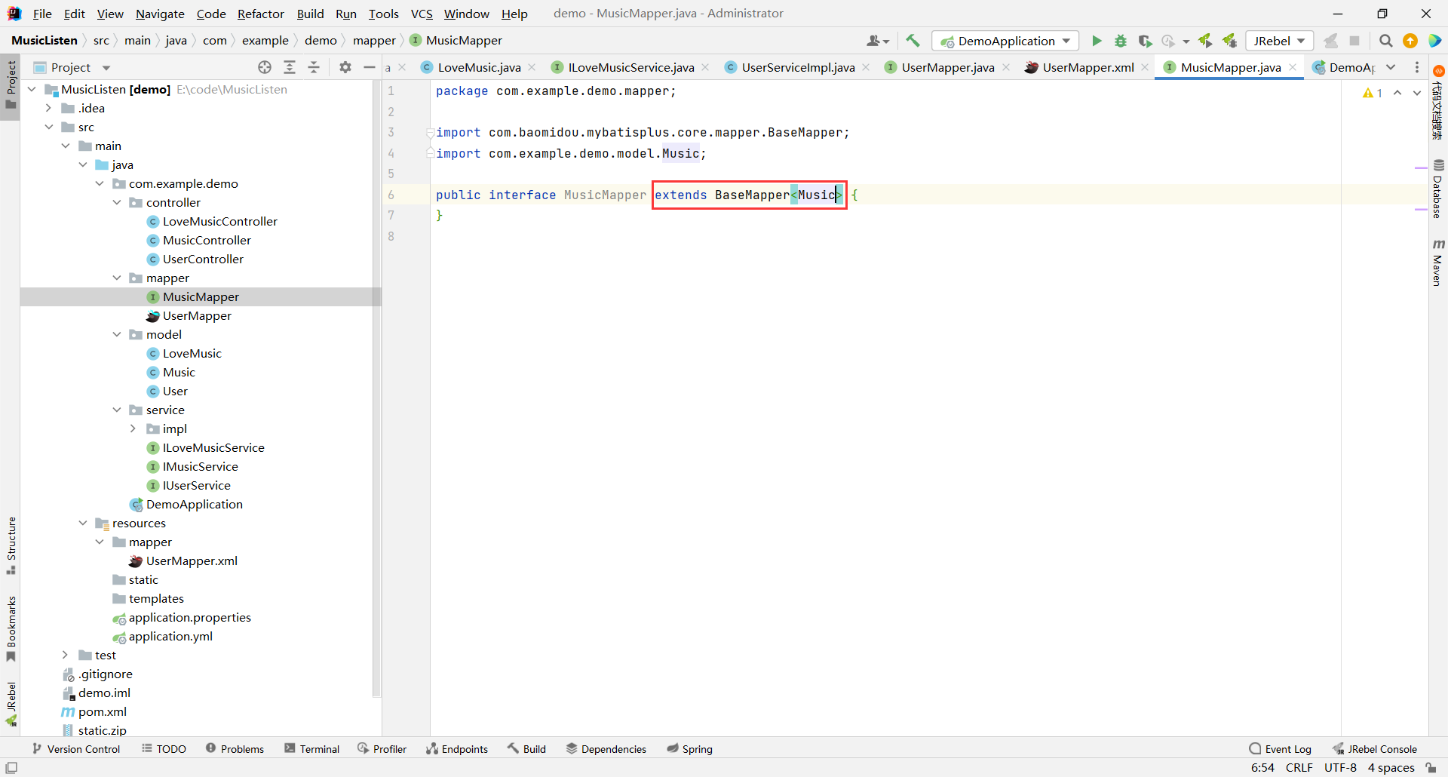Toggle the Structure tool window
The width and height of the screenshot is (1448, 777).
point(11,545)
